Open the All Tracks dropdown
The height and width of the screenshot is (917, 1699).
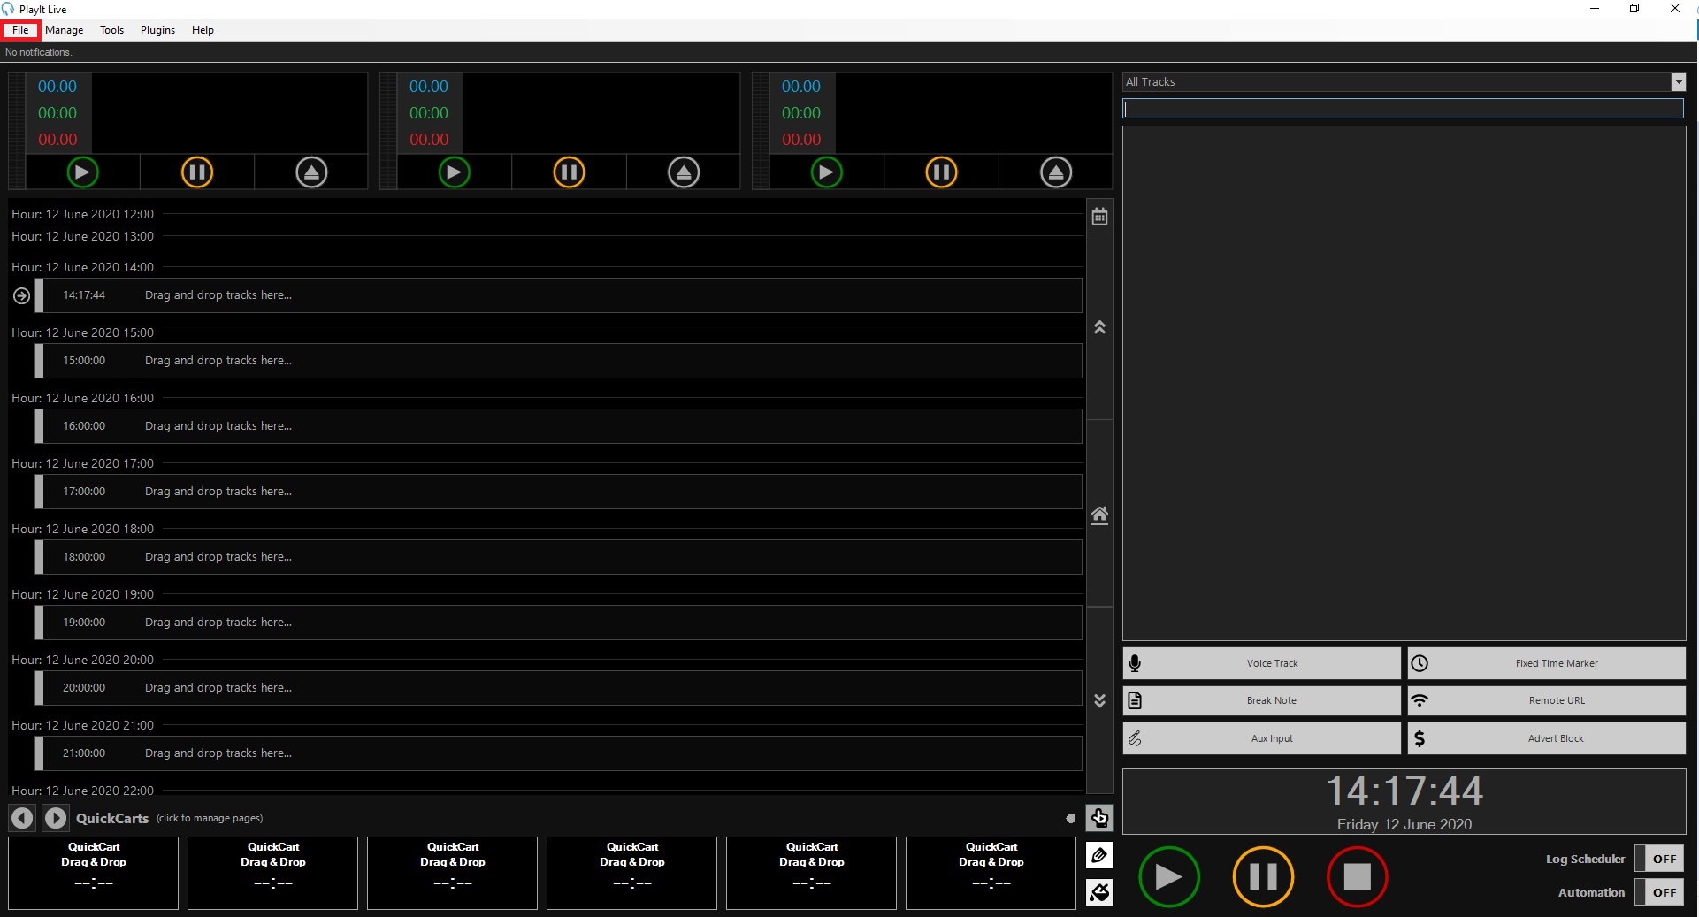(1678, 82)
